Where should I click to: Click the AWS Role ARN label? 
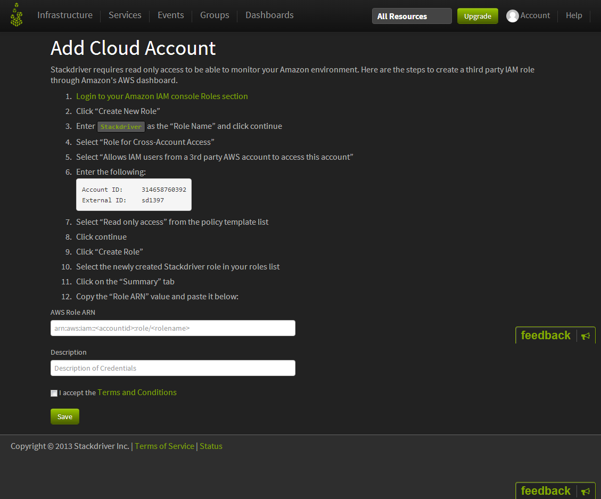click(x=73, y=312)
